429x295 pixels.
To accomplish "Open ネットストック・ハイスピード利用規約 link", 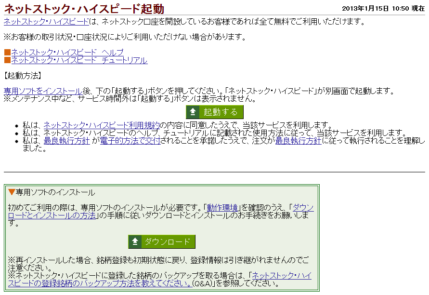I will (x=102, y=125).
